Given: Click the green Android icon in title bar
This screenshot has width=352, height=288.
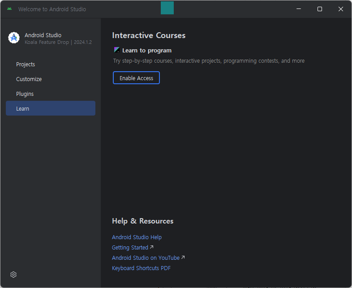Looking at the screenshot, I should coord(9,9).
